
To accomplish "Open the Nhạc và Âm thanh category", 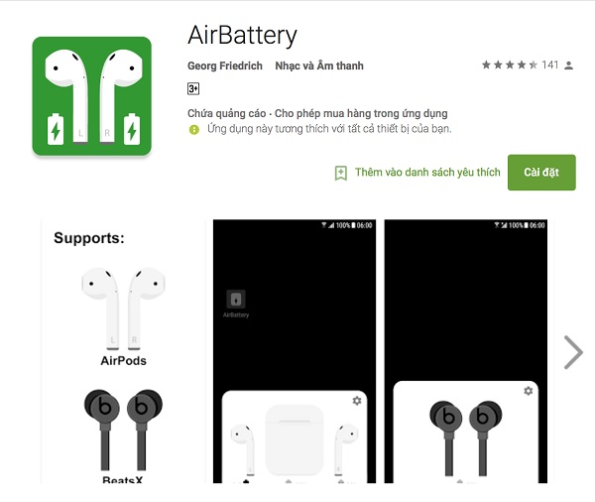I will (x=319, y=65).
